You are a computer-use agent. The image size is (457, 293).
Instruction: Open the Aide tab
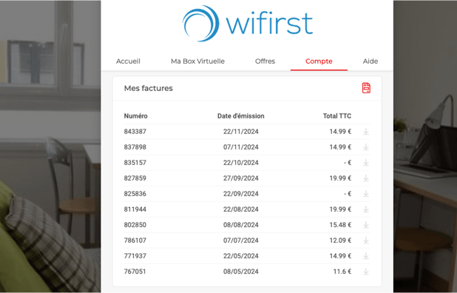pos(370,61)
